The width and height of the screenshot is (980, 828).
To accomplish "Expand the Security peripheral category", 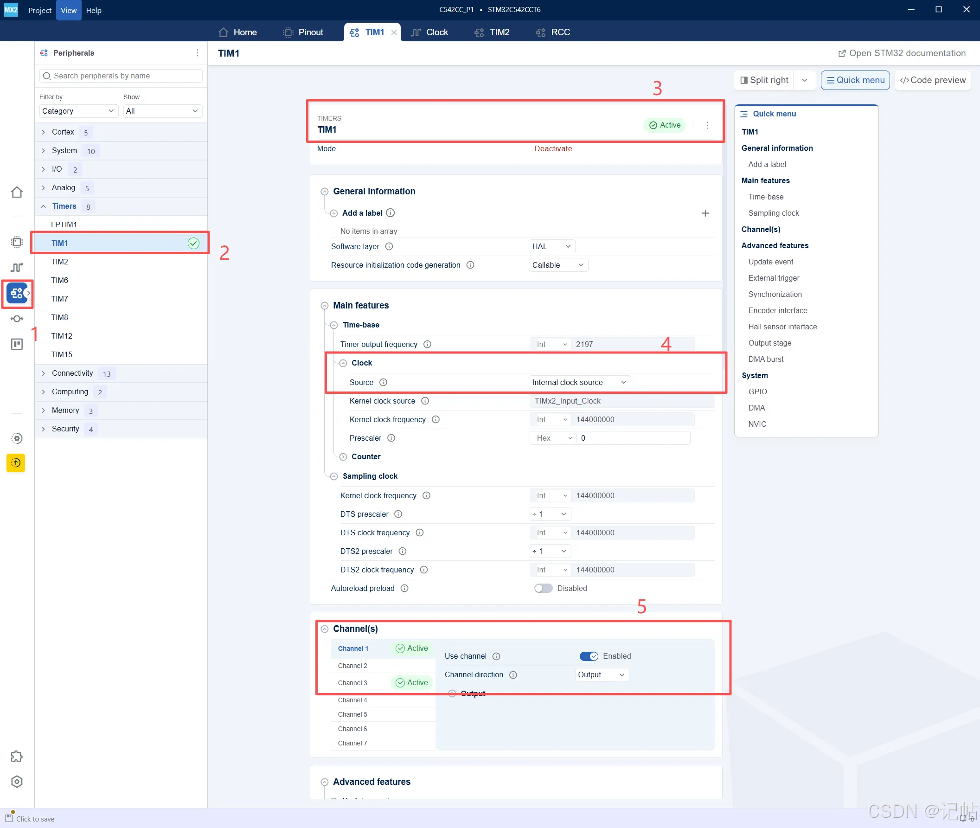I will 43,429.
